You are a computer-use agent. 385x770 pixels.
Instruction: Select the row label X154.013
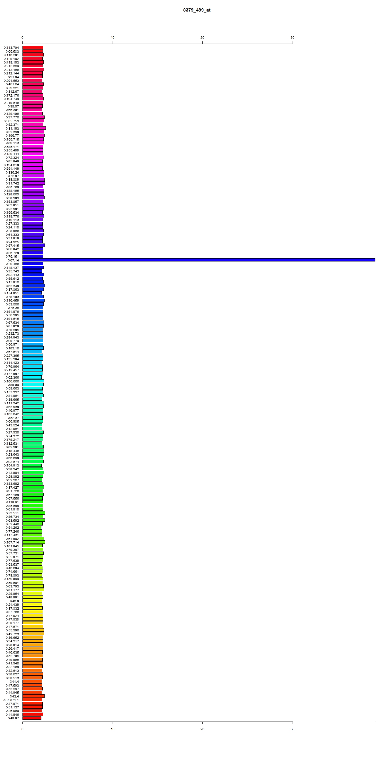click(12, 465)
